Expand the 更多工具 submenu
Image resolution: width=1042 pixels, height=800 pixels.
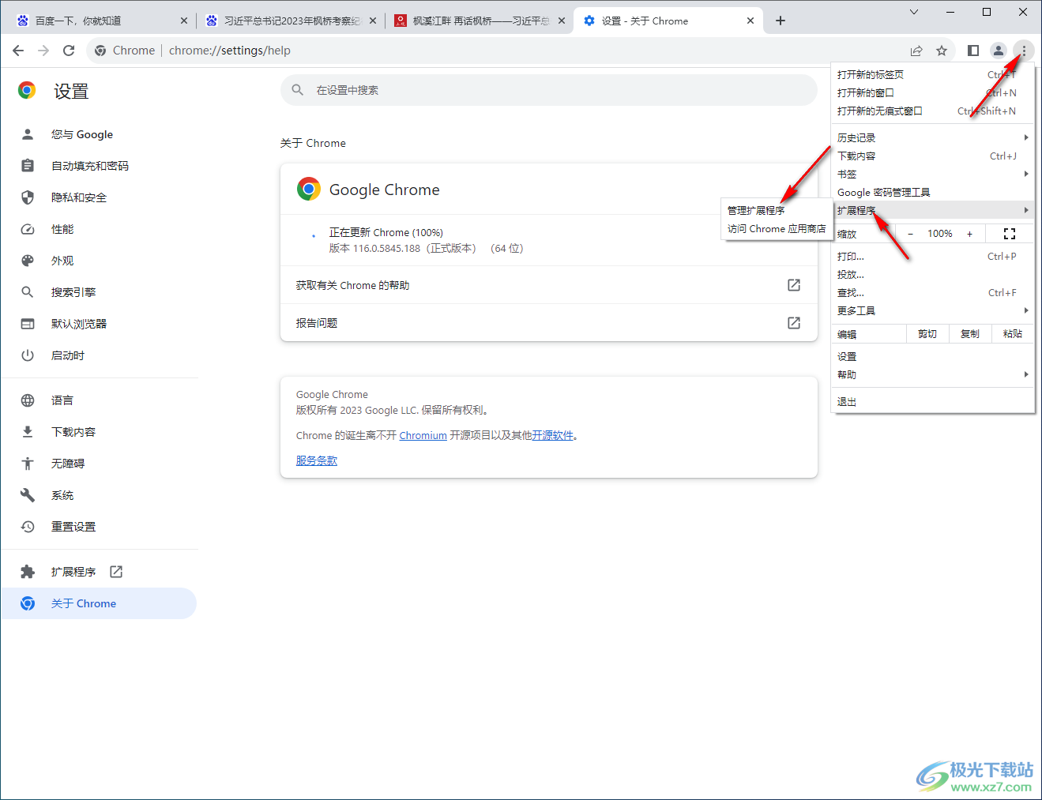[933, 310]
